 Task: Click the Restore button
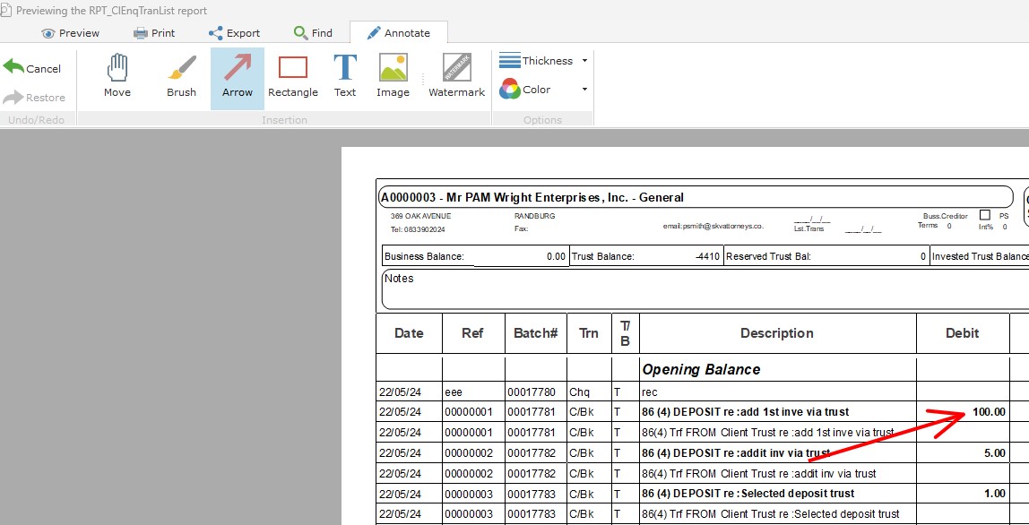tap(34, 98)
